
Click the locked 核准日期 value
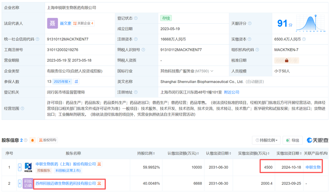point(286,61)
